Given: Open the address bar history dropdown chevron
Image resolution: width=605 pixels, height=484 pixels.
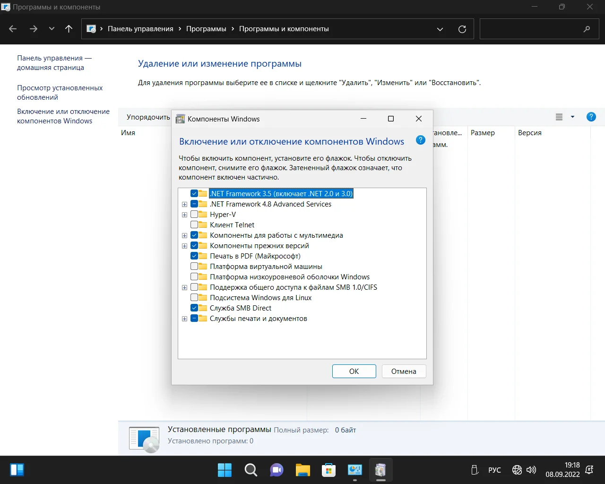Looking at the screenshot, I should point(440,29).
